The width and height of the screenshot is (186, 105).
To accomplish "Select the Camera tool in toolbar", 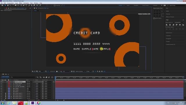I will [x=16, y=5].
